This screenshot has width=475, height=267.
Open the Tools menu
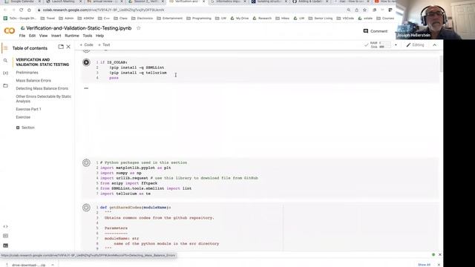click(x=88, y=36)
